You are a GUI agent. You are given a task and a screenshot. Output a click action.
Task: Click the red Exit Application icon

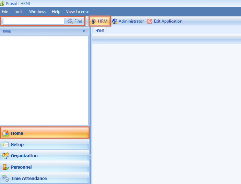click(150, 21)
